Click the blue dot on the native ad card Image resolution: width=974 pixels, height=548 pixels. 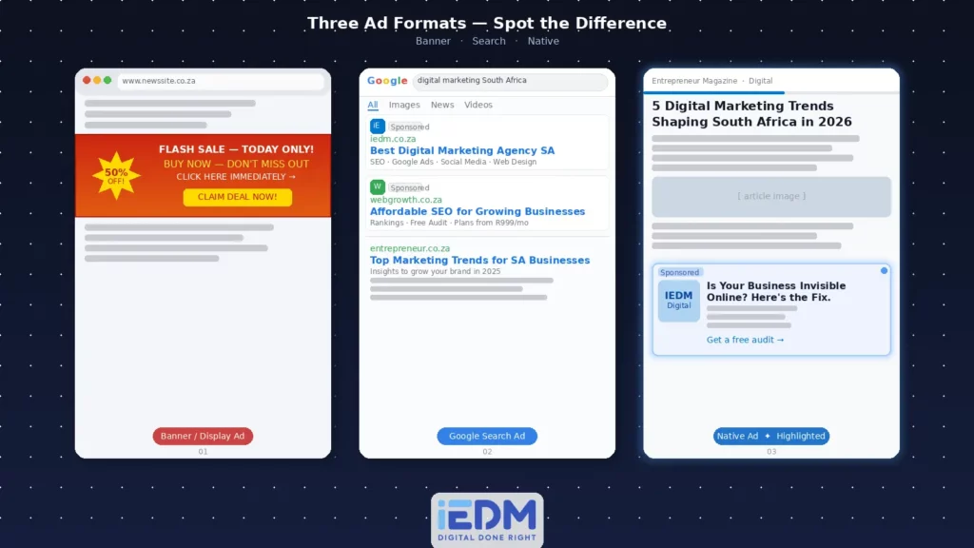[884, 271]
